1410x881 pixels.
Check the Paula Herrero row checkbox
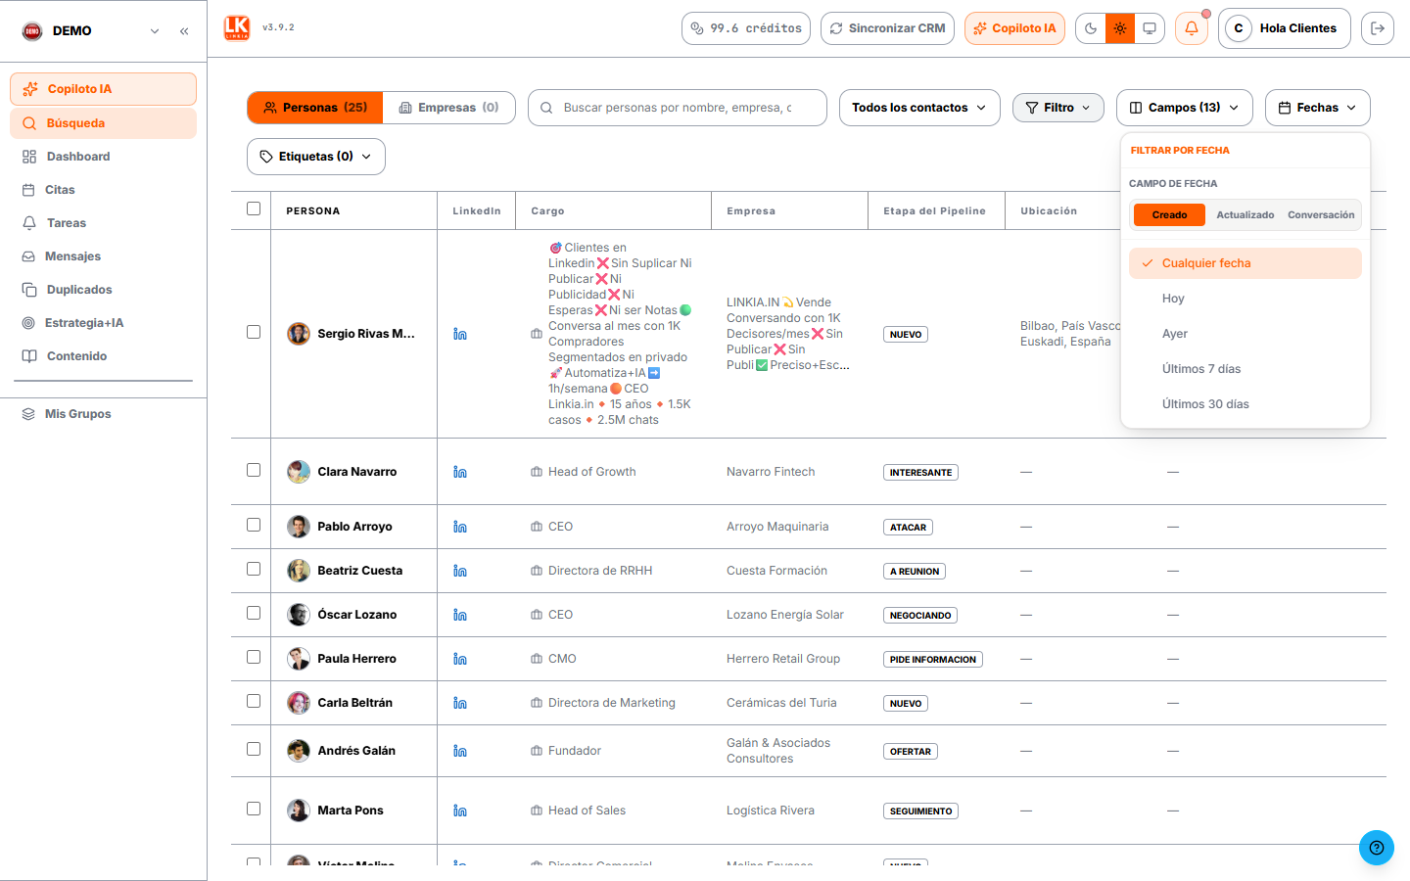254,657
